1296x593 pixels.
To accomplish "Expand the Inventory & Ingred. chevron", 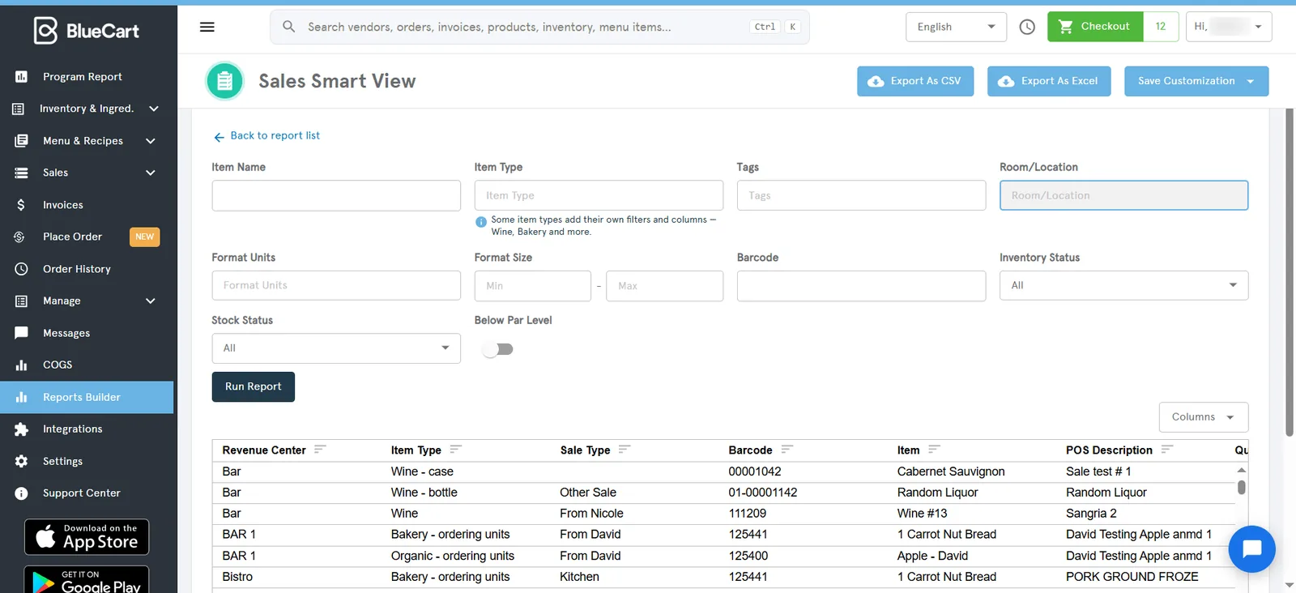I will coord(154,109).
